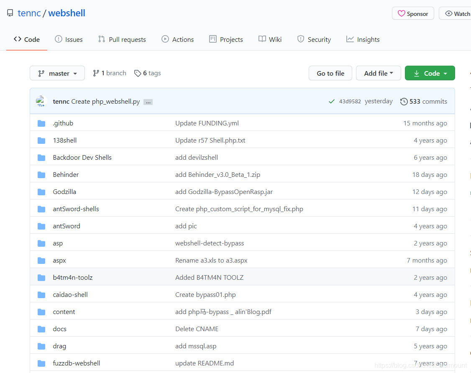Open the Create php_webshell.py commit message
471x373 pixels.
click(105, 102)
